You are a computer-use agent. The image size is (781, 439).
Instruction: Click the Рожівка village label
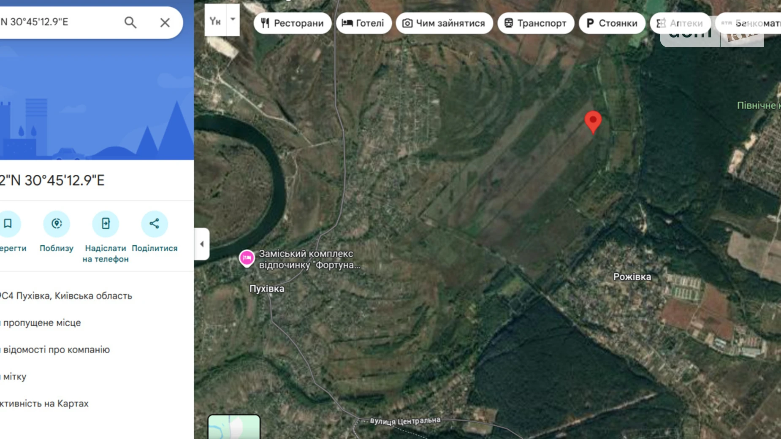click(632, 277)
